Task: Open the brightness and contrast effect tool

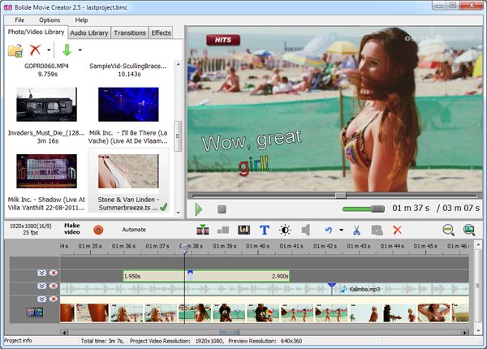Action: (x=285, y=230)
